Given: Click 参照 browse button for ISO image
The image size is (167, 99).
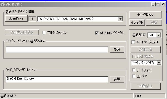Looking at the screenshot, I should (x=117, y=50).
